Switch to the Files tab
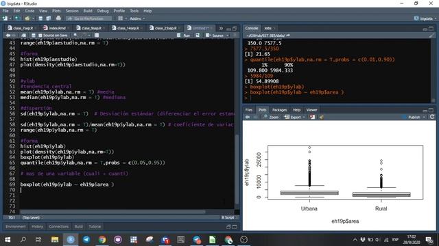 [248, 110]
